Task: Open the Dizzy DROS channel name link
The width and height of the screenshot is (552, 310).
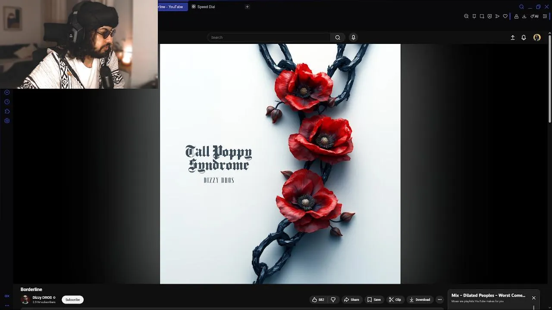Action: coord(42,298)
